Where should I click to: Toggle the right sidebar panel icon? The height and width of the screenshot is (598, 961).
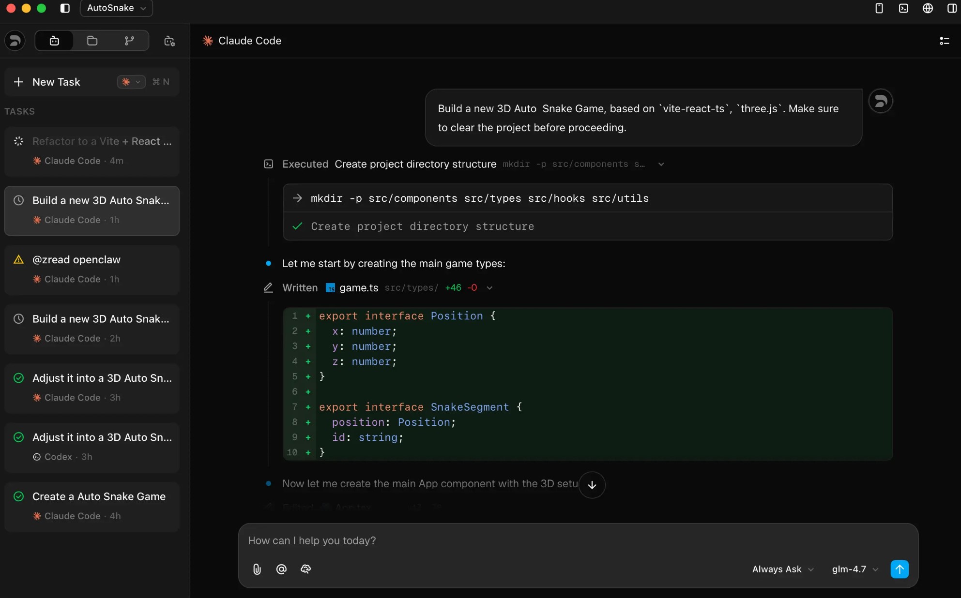tap(951, 8)
